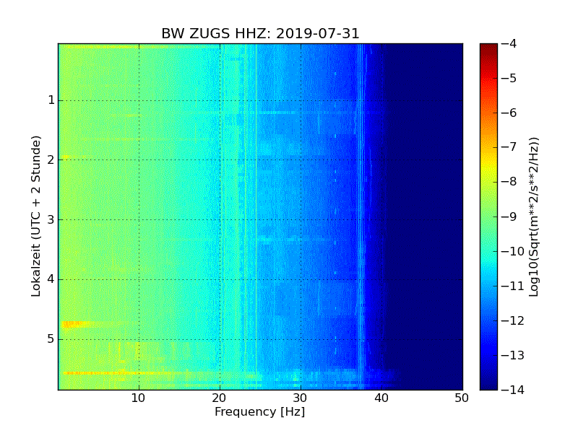Screen dimensions: 578x433
Task: Click the x-axis tick label '40'
Action: tap(381, 398)
